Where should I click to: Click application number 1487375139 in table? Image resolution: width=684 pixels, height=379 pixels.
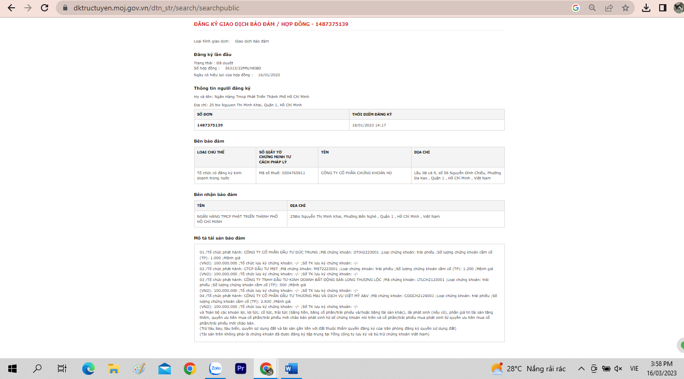coord(210,125)
